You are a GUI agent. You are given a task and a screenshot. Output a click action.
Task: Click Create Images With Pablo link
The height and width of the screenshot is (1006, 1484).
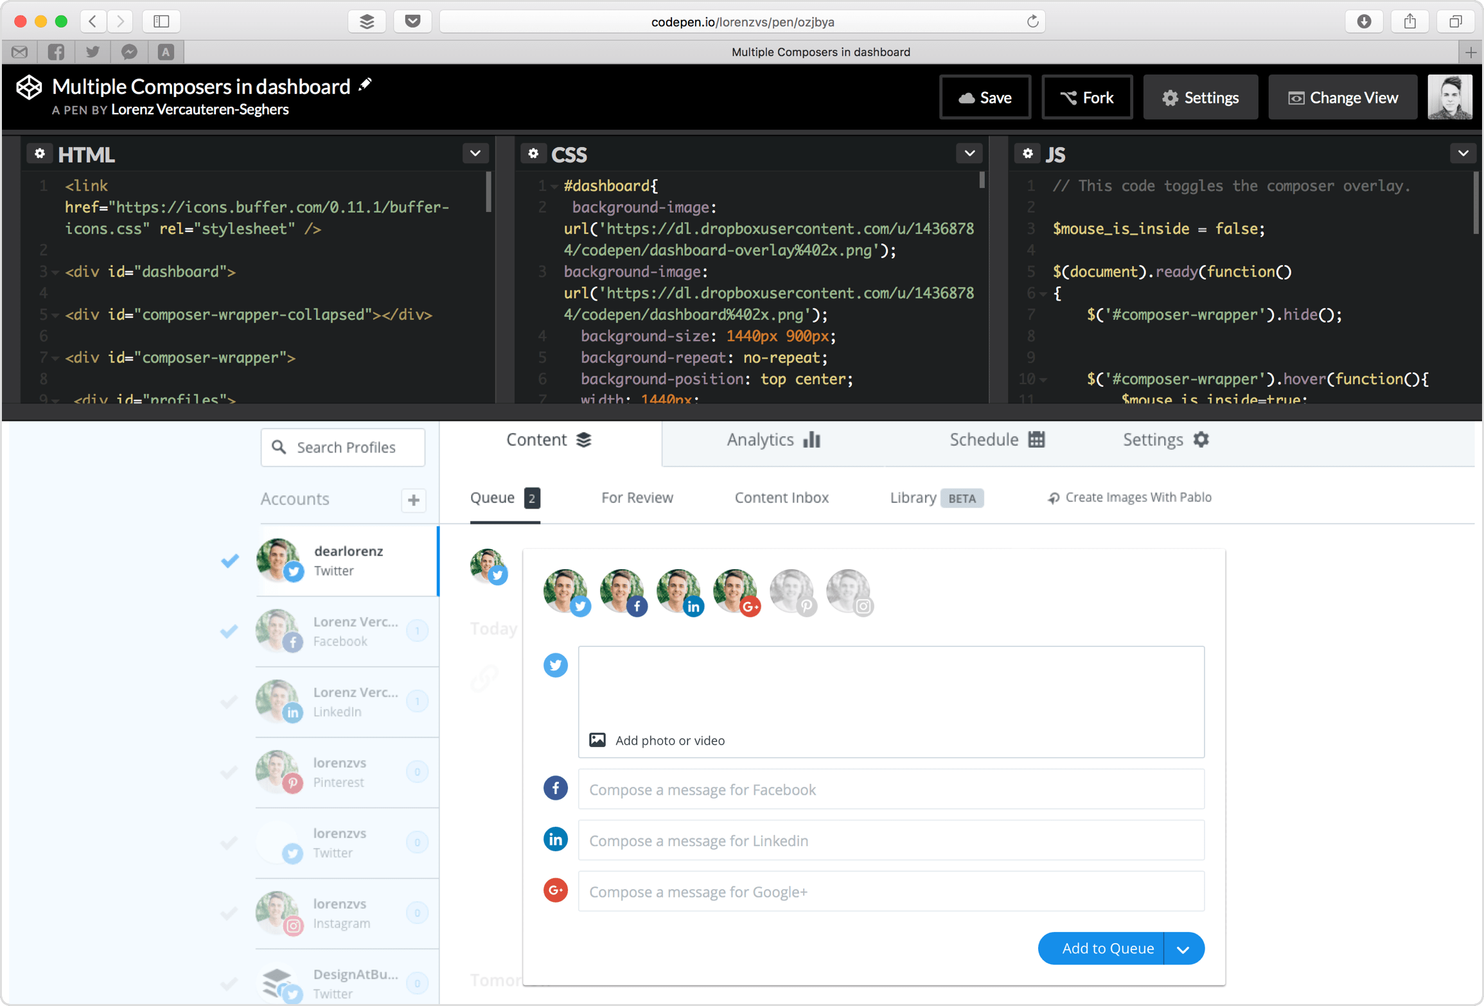point(1129,497)
